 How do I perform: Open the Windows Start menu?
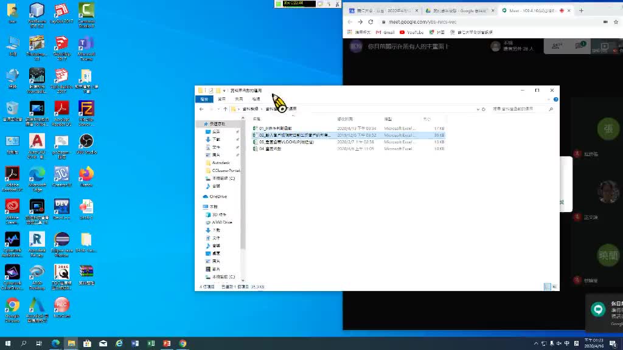click(7, 343)
